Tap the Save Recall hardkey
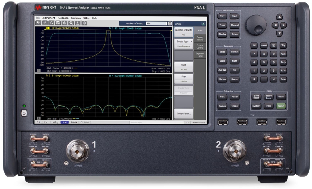The width and height of the screenshot is (312, 189). (x=256, y=97)
